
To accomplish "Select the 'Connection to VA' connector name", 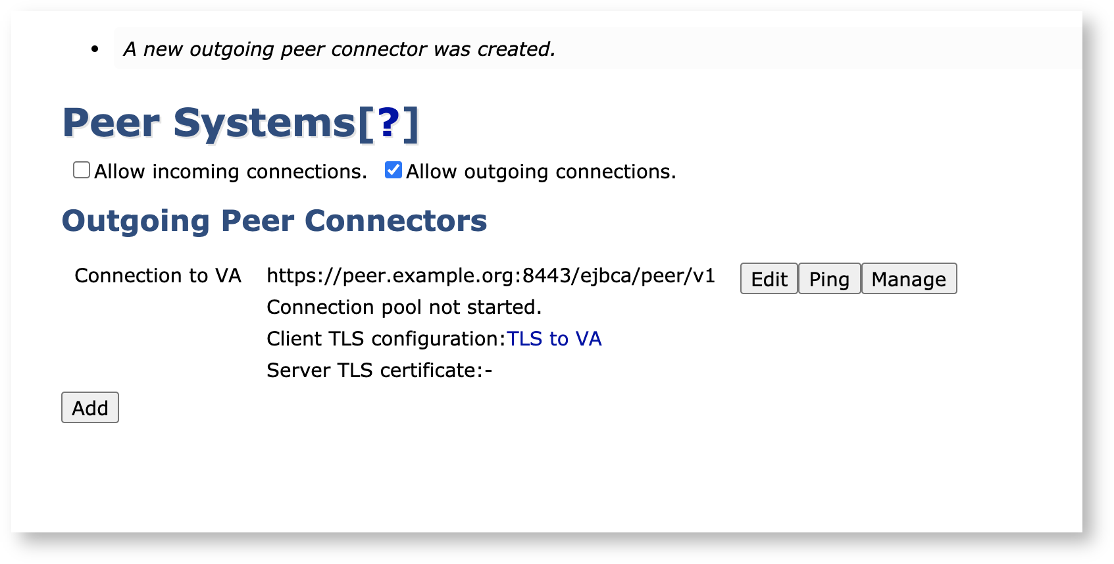I will pos(158,276).
